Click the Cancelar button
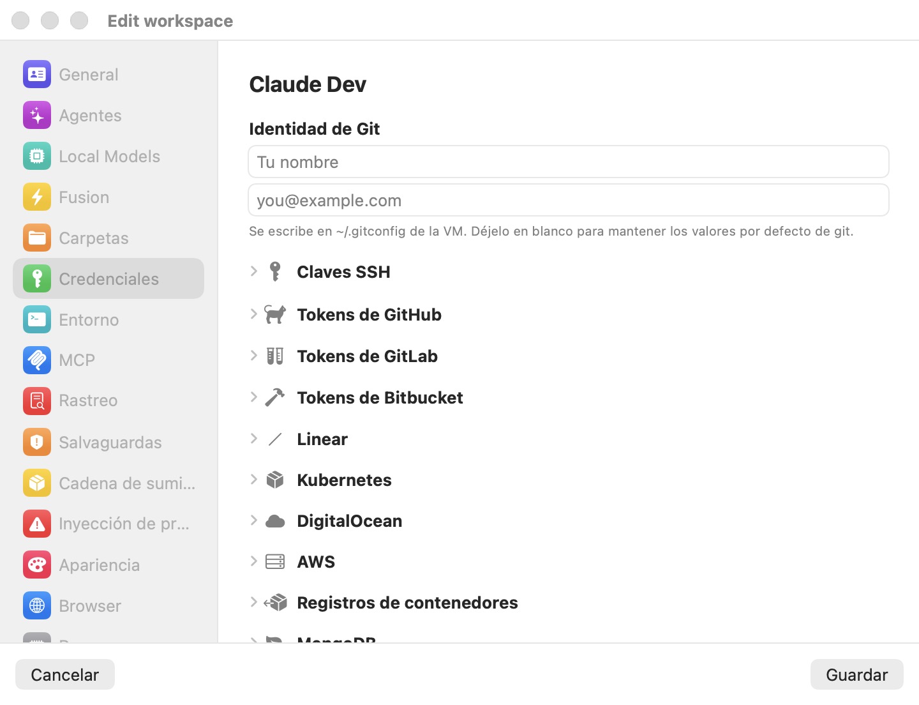Viewport: 919px width, 705px height. click(x=65, y=674)
